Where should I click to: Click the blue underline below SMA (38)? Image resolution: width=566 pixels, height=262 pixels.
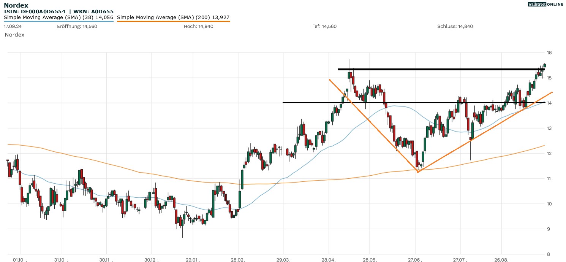pyautogui.click(x=58, y=21)
